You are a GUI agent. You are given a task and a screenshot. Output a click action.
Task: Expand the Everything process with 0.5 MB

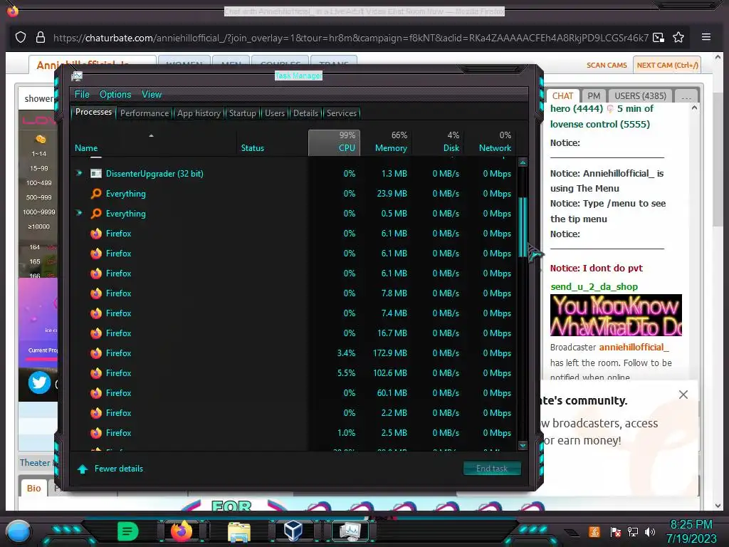pos(79,213)
